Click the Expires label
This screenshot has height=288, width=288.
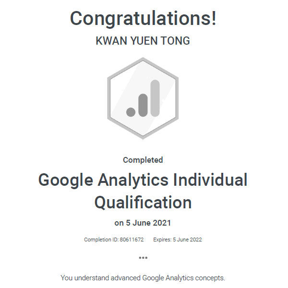click(162, 240)
